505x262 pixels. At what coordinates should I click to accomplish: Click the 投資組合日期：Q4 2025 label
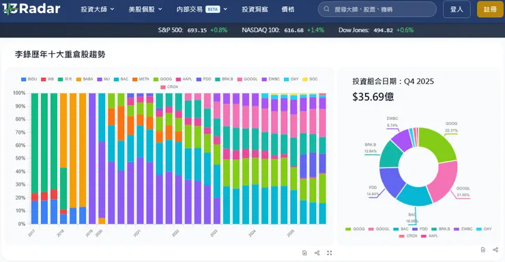(x=393, y=81)
